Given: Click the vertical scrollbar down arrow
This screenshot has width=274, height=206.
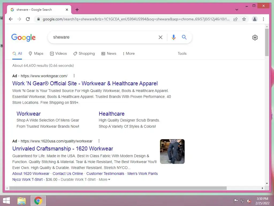Looking at the screenshot, I should (x=267, y=183).
